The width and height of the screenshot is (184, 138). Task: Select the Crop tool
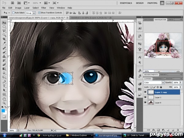pyautogui.click(x=4, y=39)
